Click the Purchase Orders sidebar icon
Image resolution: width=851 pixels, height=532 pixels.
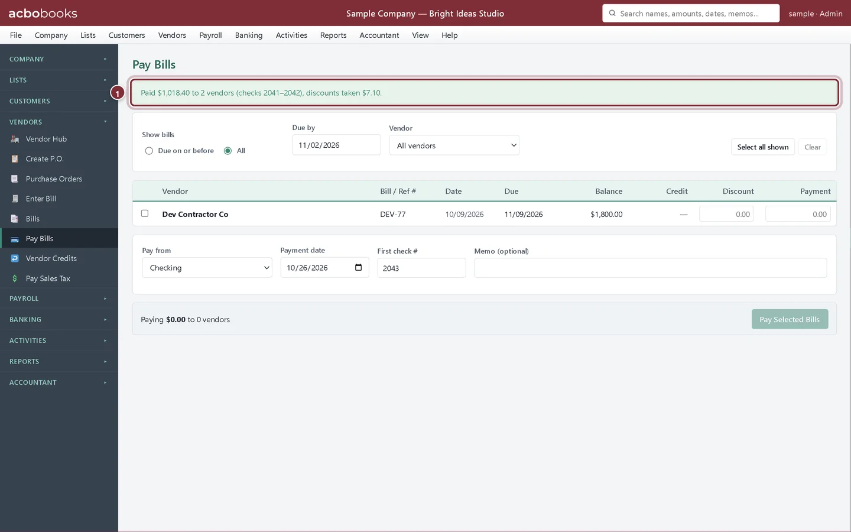[15, 179]
